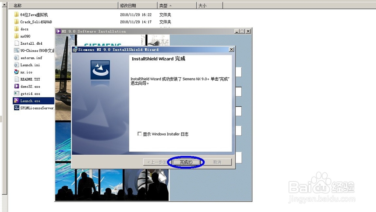This screenshot has width=376, height=212.
Task: Select the autorun.inf file icon
Action: coord(17,58)
